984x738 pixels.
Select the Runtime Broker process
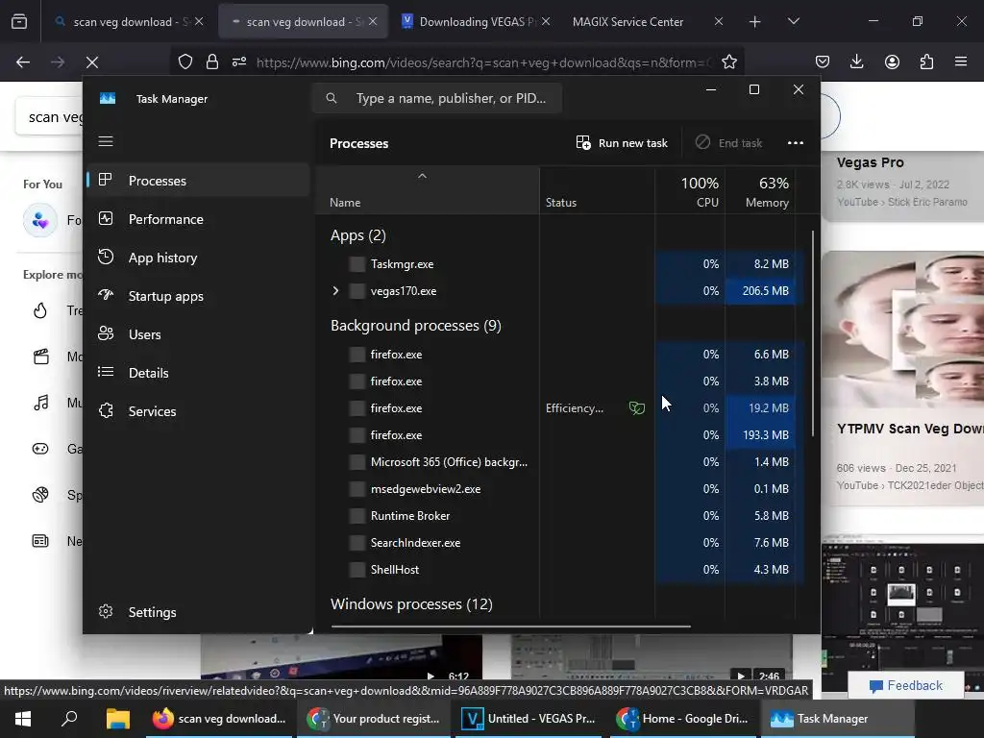(x=560, y=516)
